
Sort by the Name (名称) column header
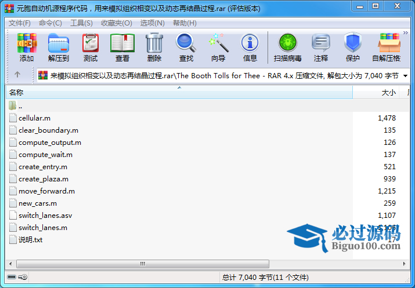[x=179, y=93]
